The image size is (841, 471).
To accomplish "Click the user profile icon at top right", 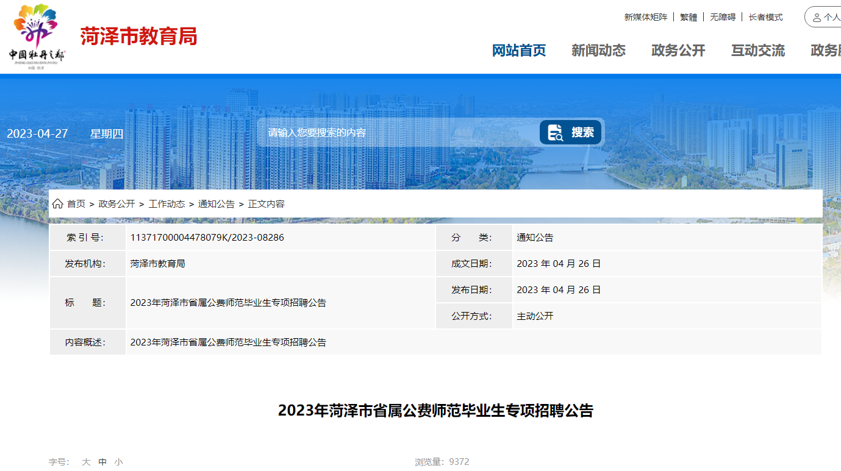I will (x=817, y=18).
